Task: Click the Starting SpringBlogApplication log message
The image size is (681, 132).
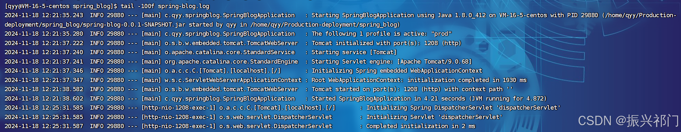Action: coord(363,15)
